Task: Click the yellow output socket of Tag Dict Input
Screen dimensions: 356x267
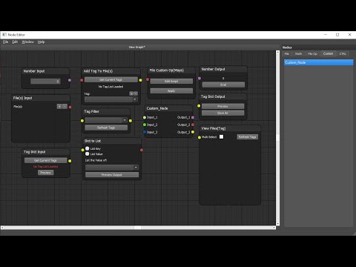Action: click(70, 161)
